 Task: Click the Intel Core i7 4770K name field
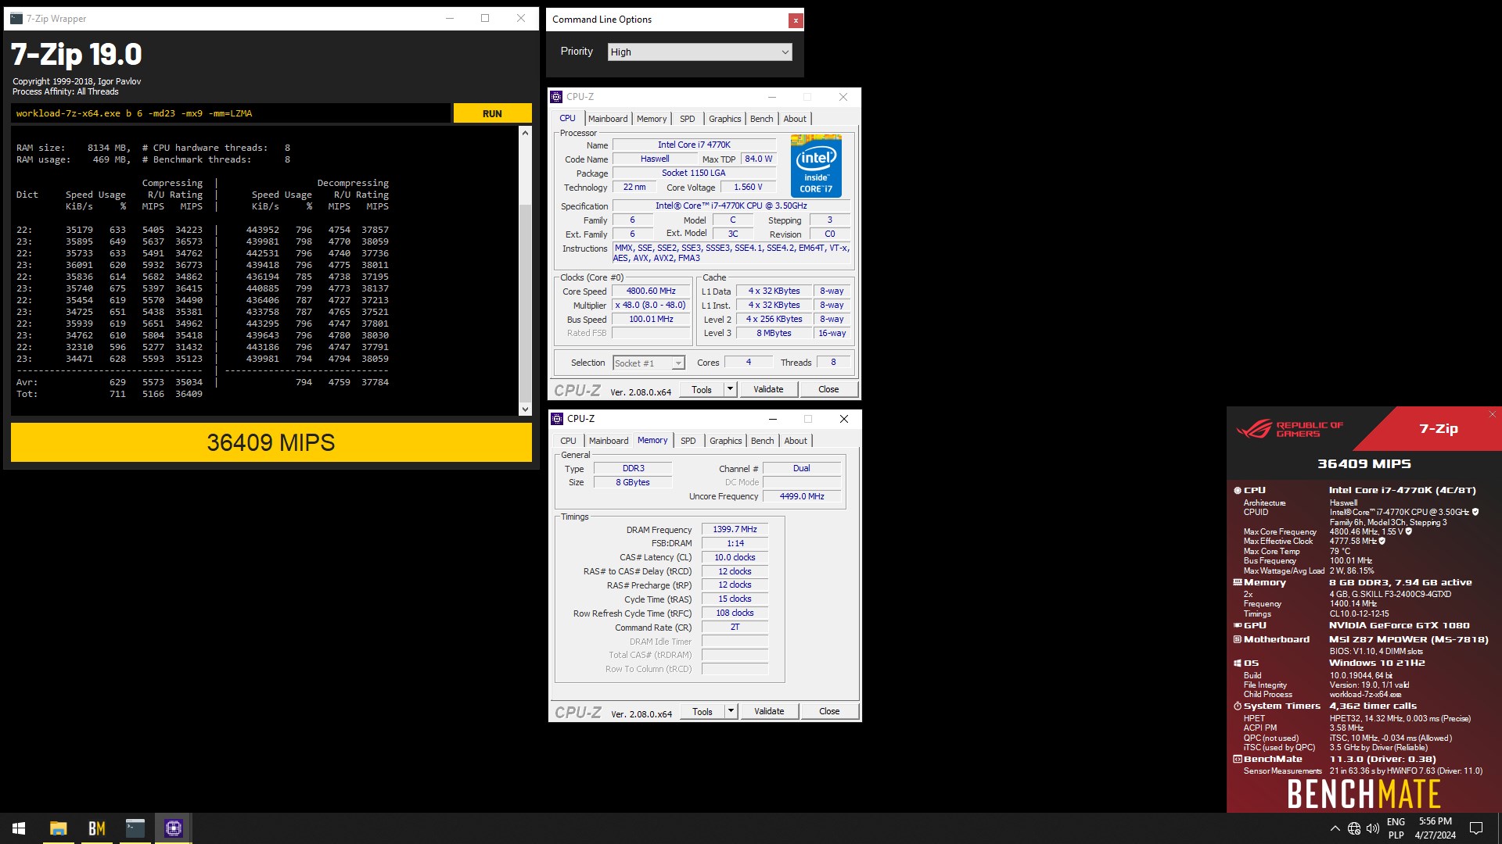[694, 145]
